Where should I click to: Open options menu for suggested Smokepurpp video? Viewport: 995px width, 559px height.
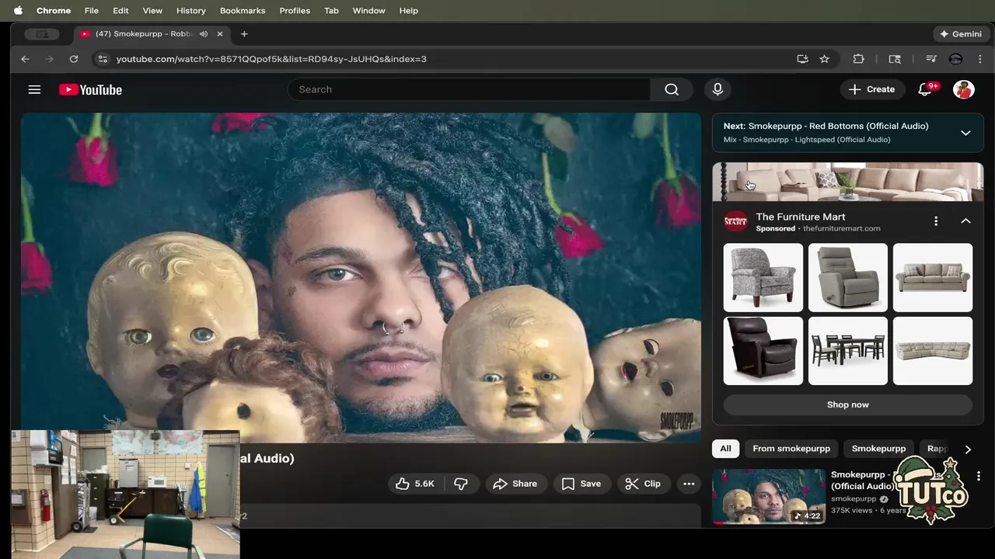pyautogui.click(x=979, y=476)
